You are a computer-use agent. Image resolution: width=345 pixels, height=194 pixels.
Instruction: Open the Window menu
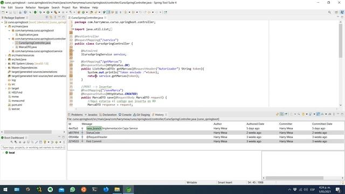(x=85, y=8)
